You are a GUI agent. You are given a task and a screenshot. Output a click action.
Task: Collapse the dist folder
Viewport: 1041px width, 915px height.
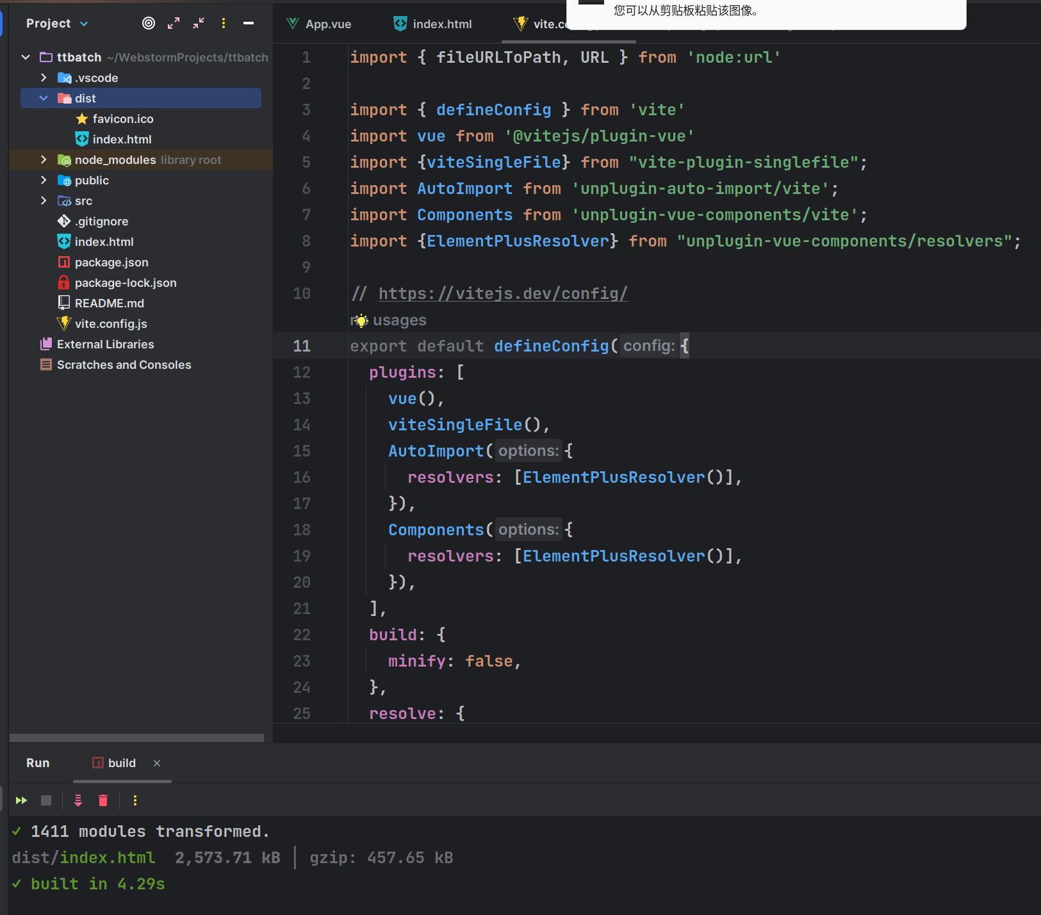(x=44, y=98)
